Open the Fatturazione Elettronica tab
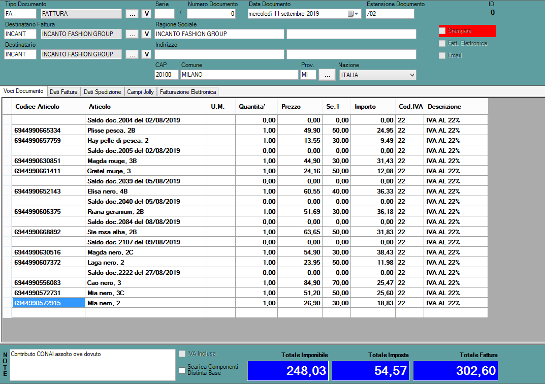Screen dimensions: 545x384 point(188,92)
